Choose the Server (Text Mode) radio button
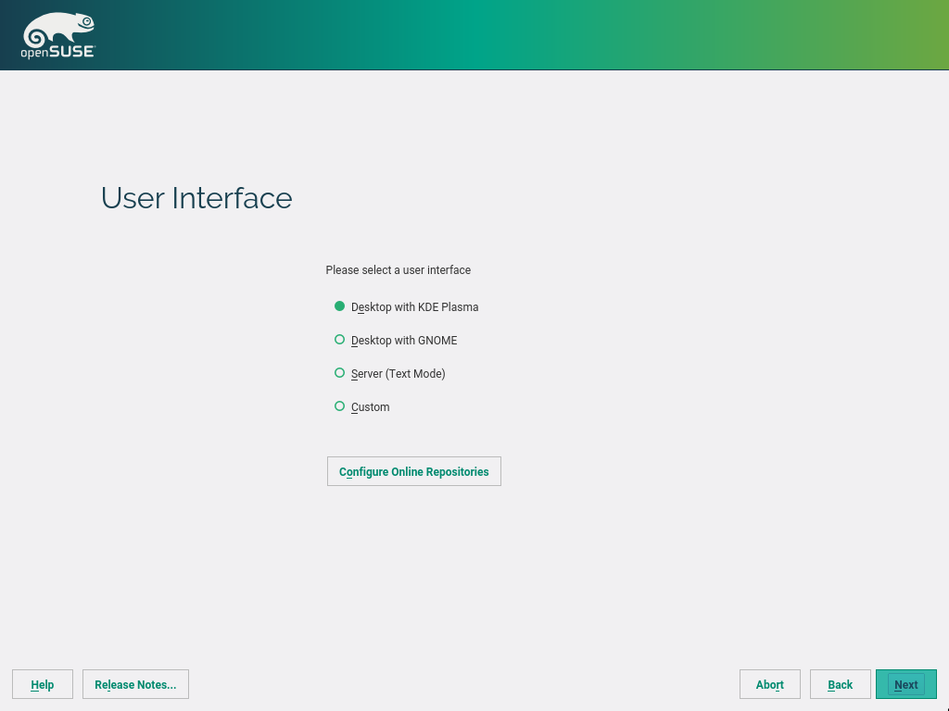The height and width of the screenshot is (711, 949). [x=339, y=373]
